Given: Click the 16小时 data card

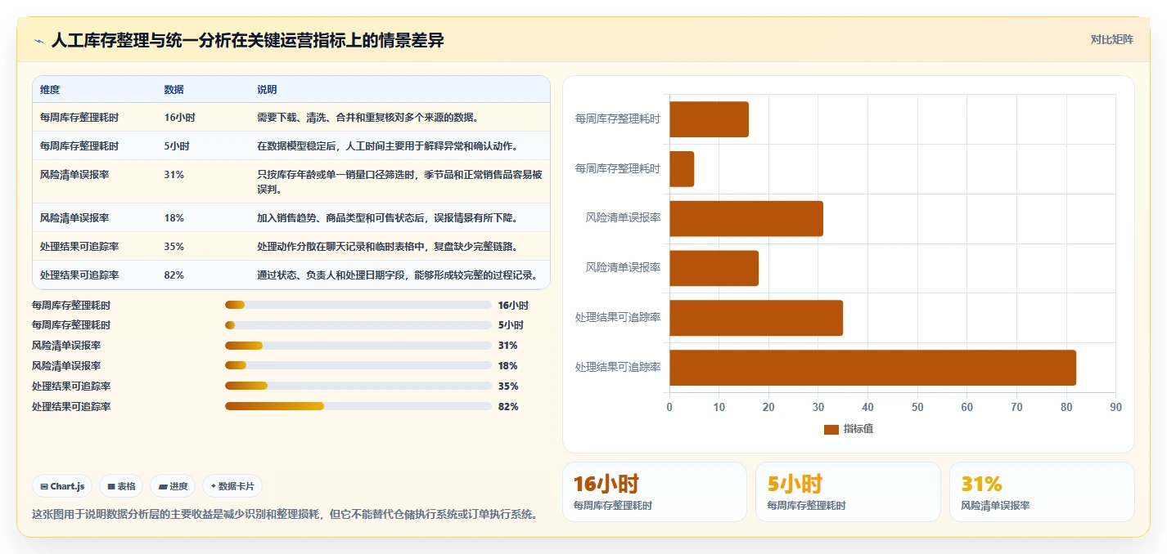Looking at the screenshot, I should [x=655, y=492].
